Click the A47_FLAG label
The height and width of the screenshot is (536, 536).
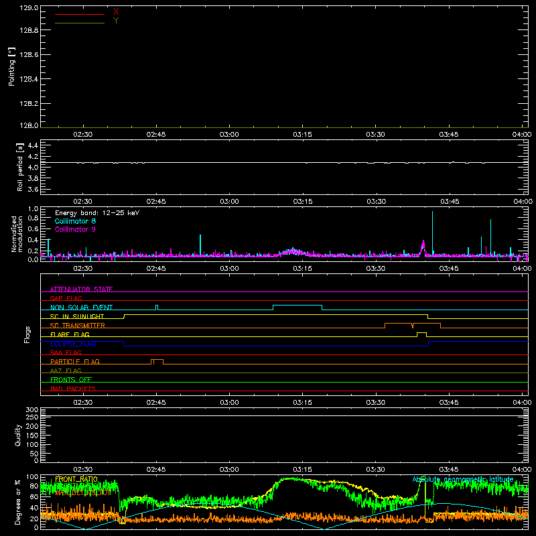coord(66,371)
